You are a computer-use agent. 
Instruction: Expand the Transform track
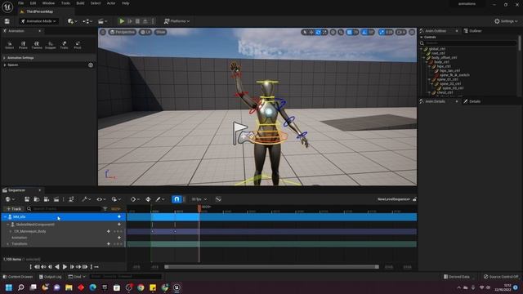pos(8,243)
